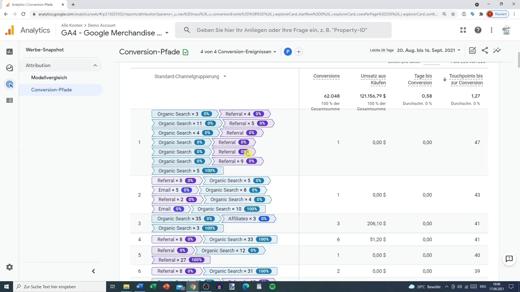Screen dimensions: 520x292
Task: Open Insights sparkline icon
Action: 497,50
